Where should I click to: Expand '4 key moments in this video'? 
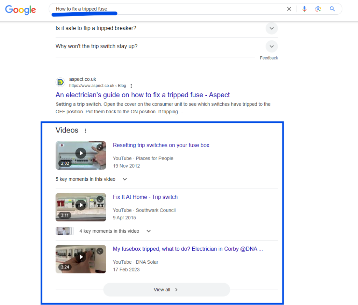(115, 231)
